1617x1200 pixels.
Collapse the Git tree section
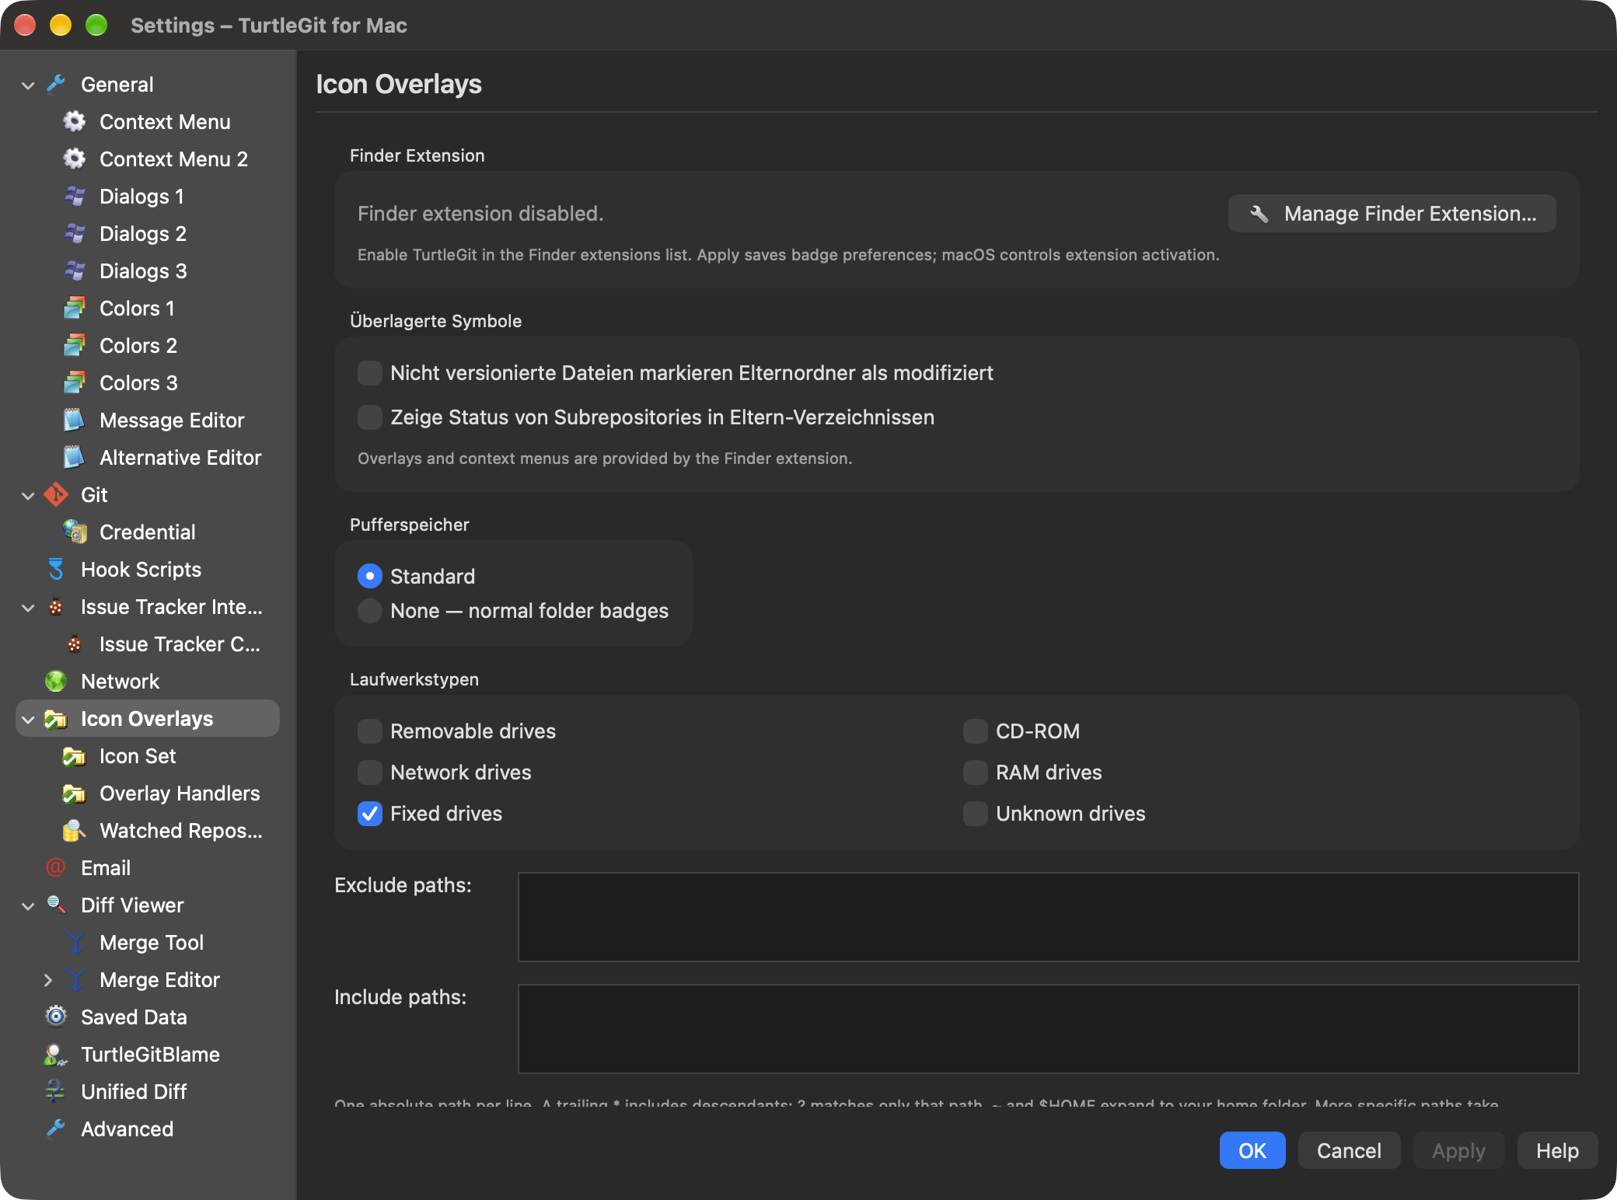28,495
